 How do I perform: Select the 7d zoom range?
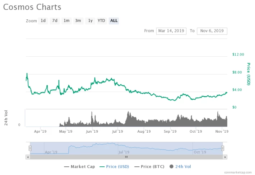(55, 21)
